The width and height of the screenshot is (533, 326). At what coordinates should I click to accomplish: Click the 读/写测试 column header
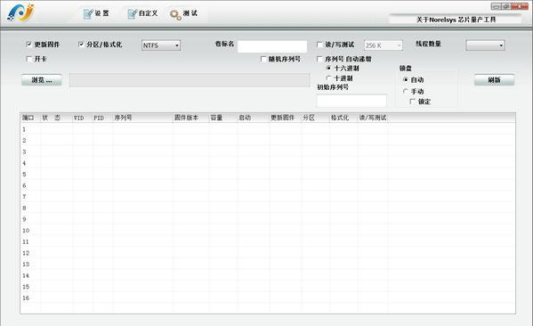tap(373, 118)
